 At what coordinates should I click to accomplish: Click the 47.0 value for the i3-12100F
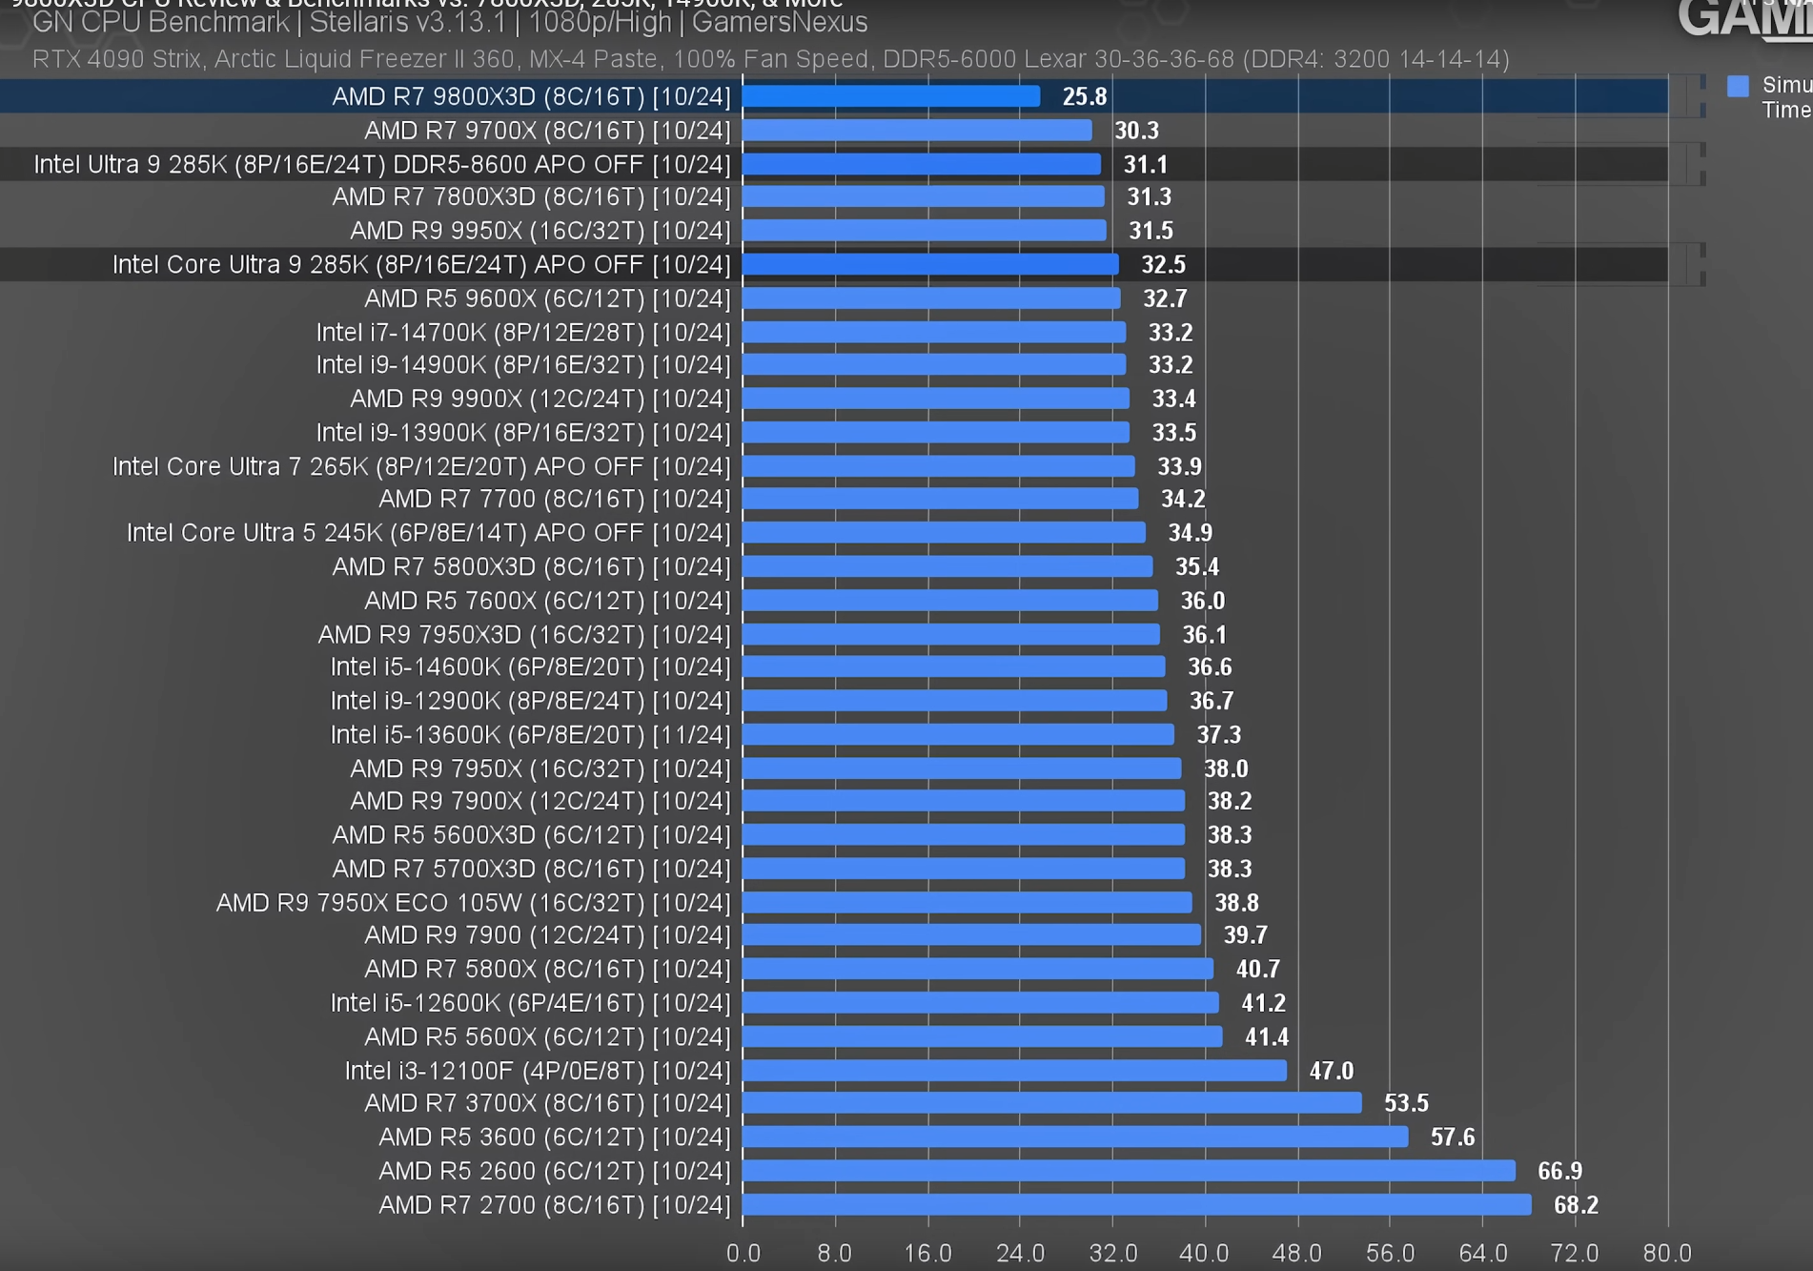click(x=1332, y=1071)
